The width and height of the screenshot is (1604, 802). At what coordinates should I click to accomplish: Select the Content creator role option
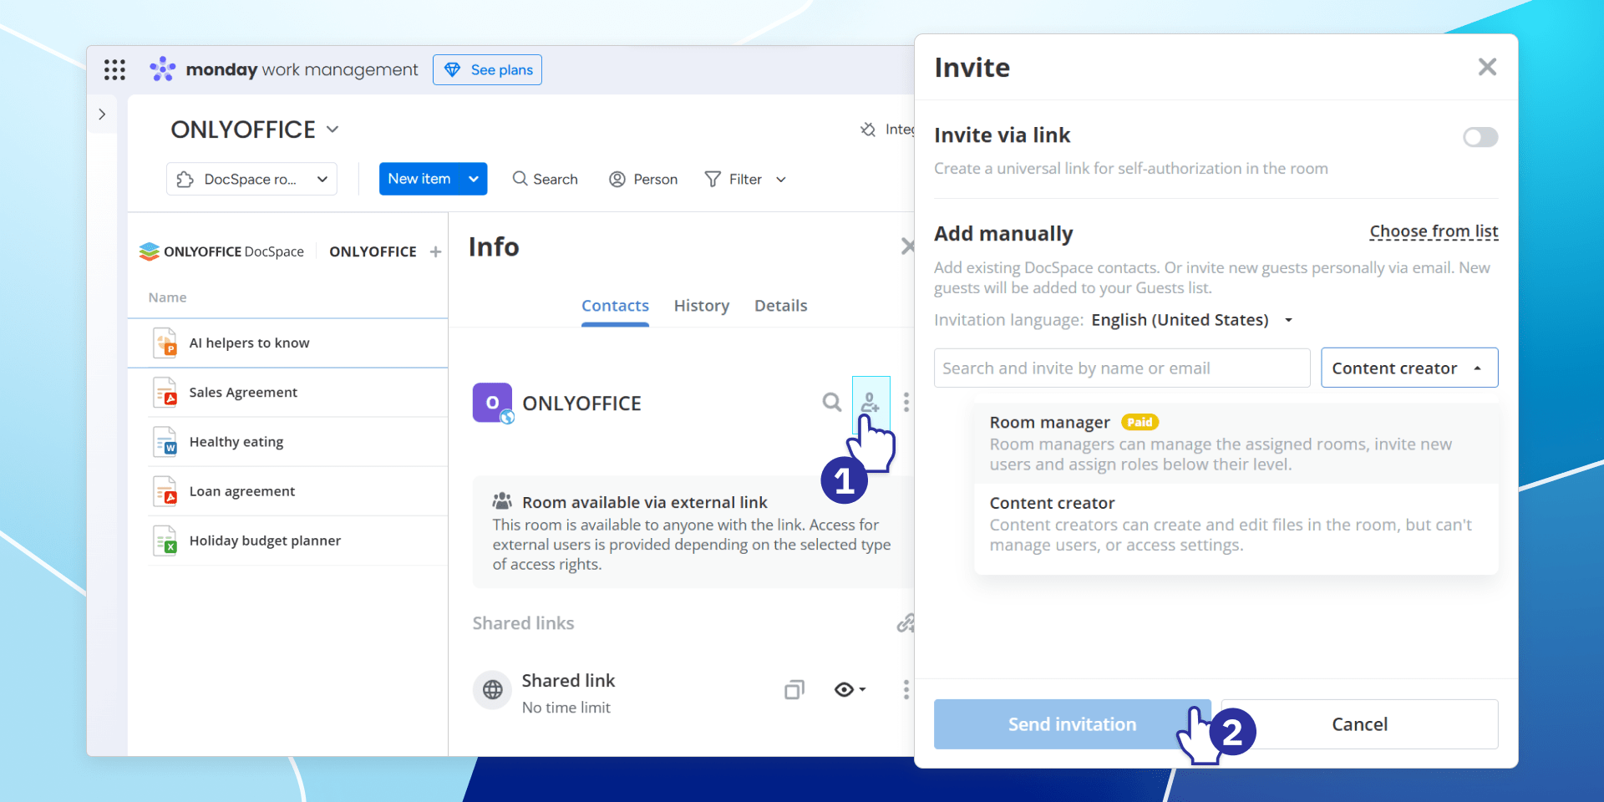(x=1236, y=525)
